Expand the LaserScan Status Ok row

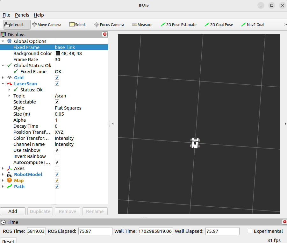(9, 90)
